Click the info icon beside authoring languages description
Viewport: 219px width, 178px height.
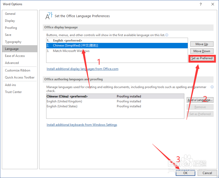(x=212, y=87)
